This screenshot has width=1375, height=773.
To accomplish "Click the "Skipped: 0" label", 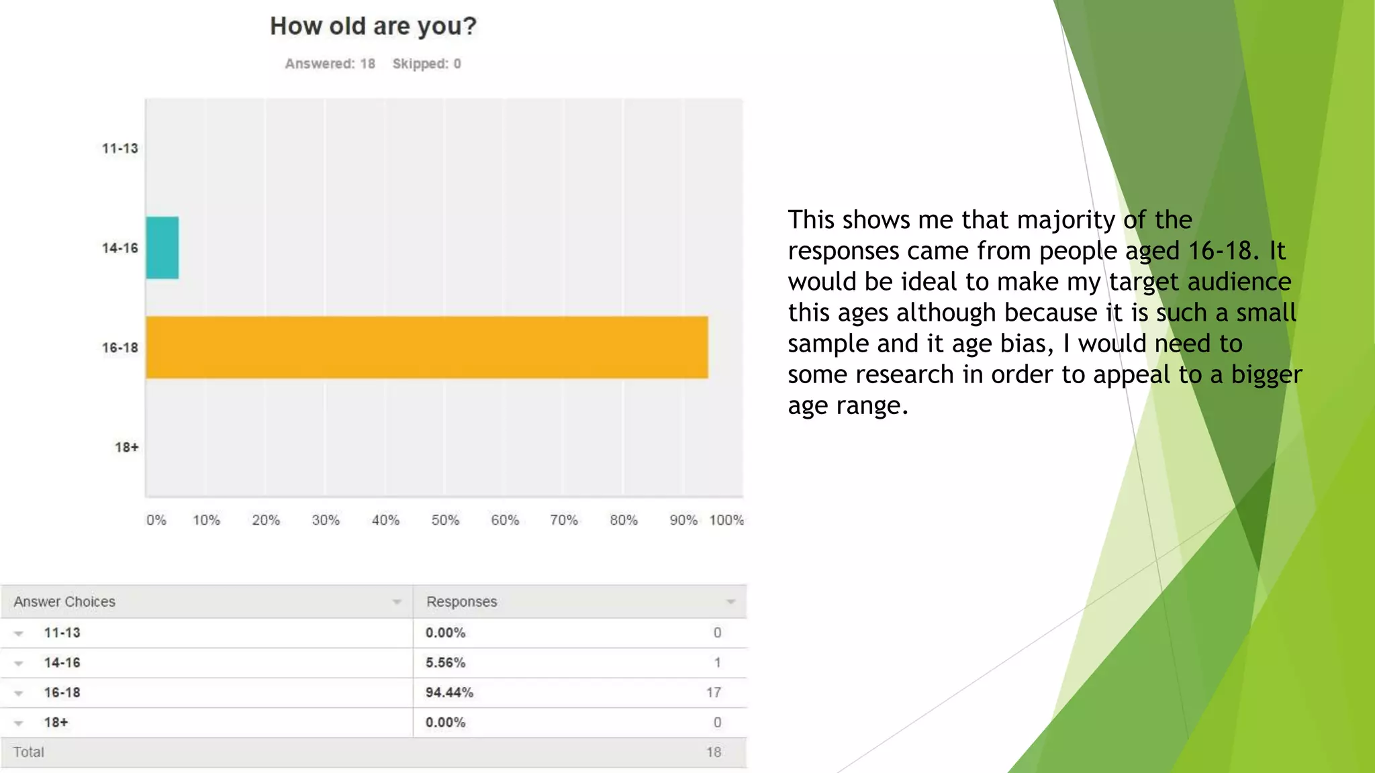I will coord(426,64).
